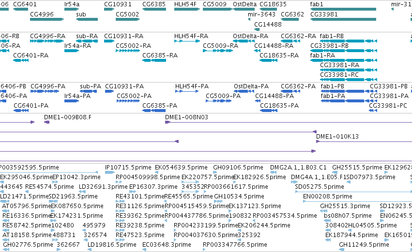Image resolution: width=412 pixels, height=252 pixels.
Task: Click the CG6362-RA transcript
Action: coord(290,41)
